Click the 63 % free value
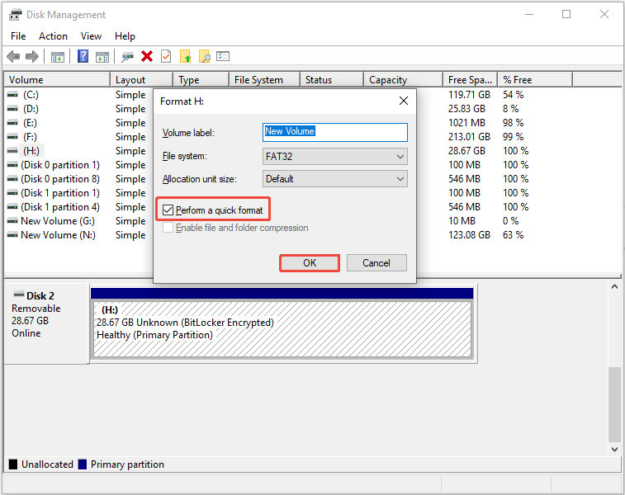The width and height of the screenshot is (625, 495). 513,235
